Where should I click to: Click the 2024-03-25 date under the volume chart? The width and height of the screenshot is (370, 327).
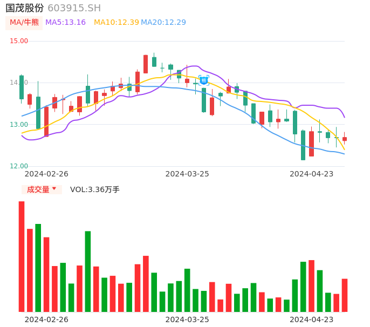click(187, 319)
